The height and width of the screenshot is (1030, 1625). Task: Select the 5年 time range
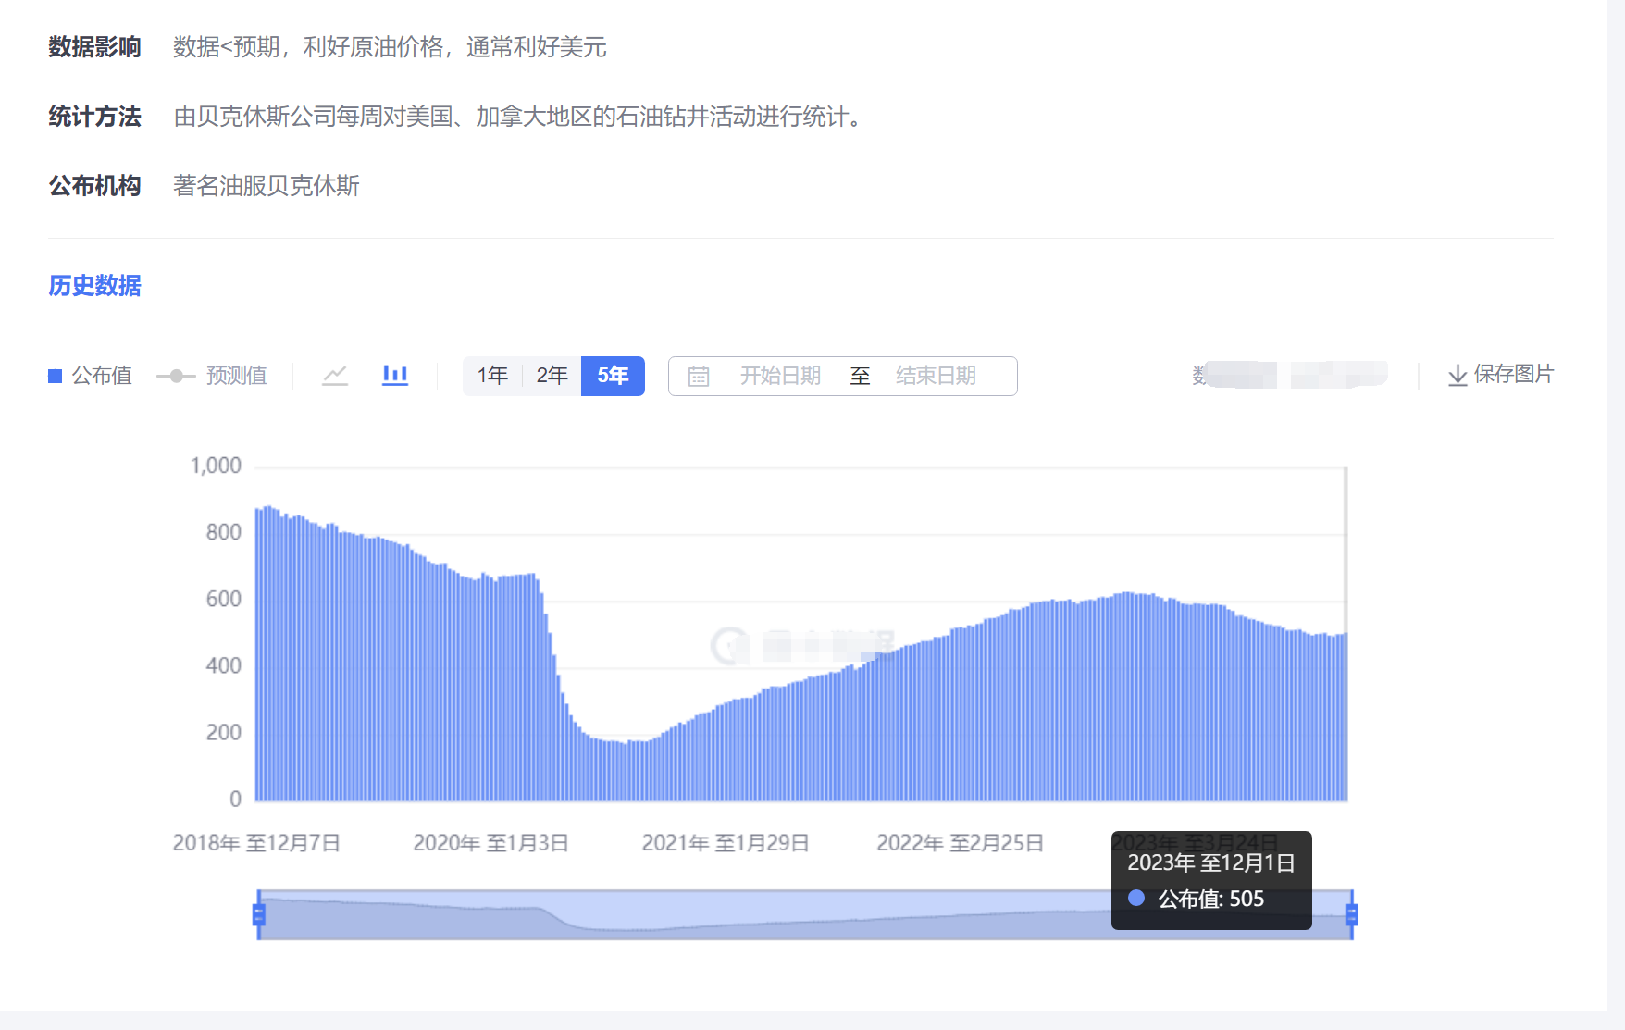point(613,376)
